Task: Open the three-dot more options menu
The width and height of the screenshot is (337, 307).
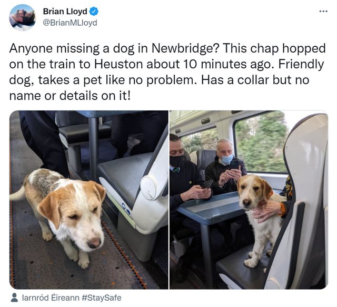Action: 323,11
